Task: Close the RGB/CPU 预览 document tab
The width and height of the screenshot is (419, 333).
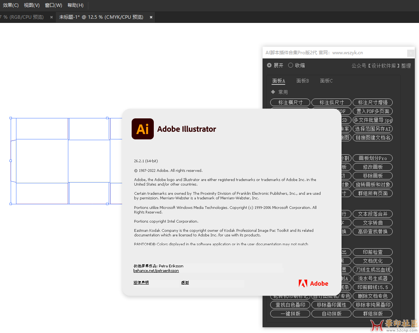Action: [x=52, y=17]
